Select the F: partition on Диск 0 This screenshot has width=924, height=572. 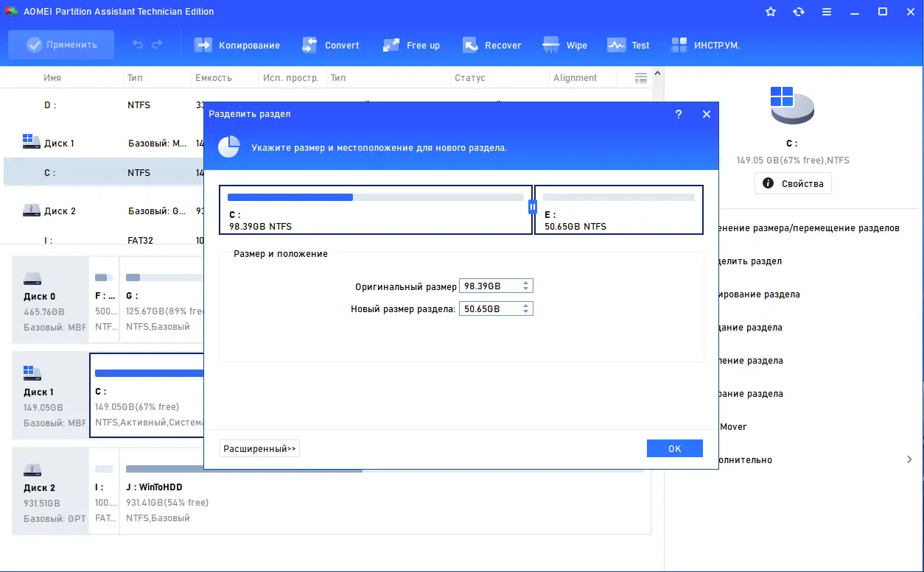click(104, 300)
